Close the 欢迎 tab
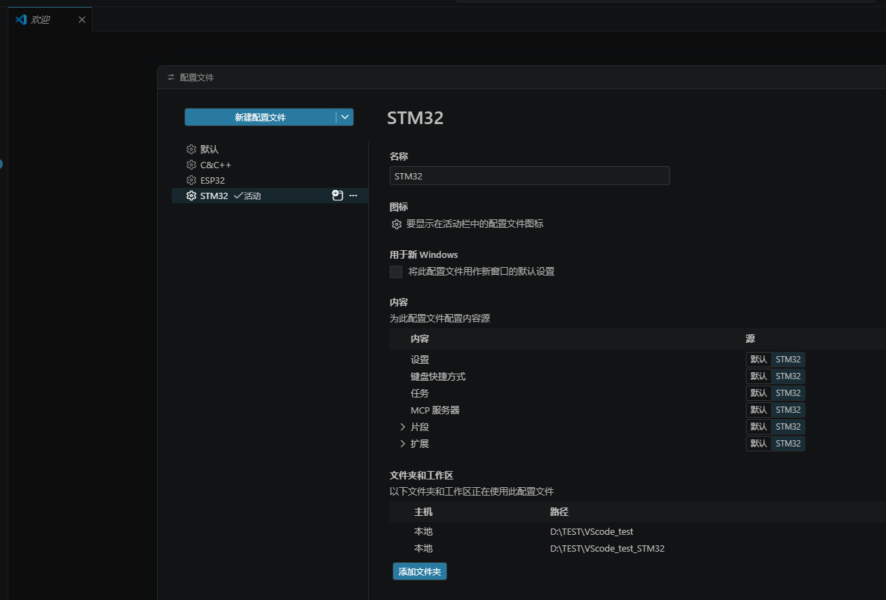 [82, 20]
